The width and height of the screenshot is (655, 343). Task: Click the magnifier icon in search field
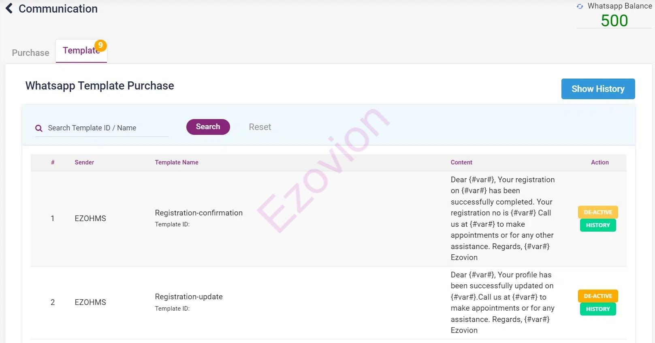point(39,128)
